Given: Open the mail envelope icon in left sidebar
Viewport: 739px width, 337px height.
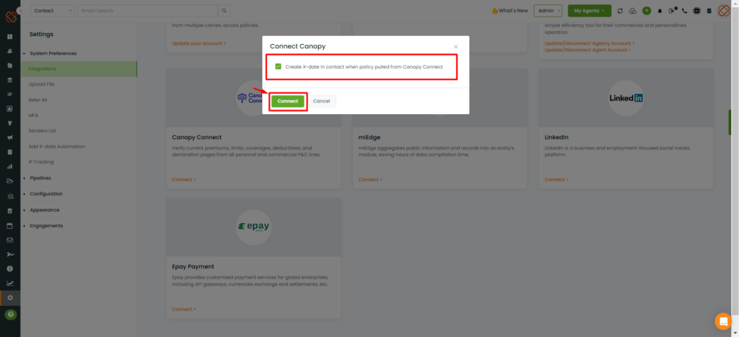Looking at the screenshot, I should click(10, 240).
